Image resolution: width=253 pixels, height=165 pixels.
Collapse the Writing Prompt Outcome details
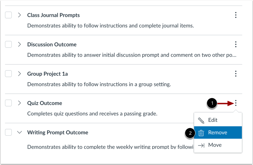pos(19,132)
